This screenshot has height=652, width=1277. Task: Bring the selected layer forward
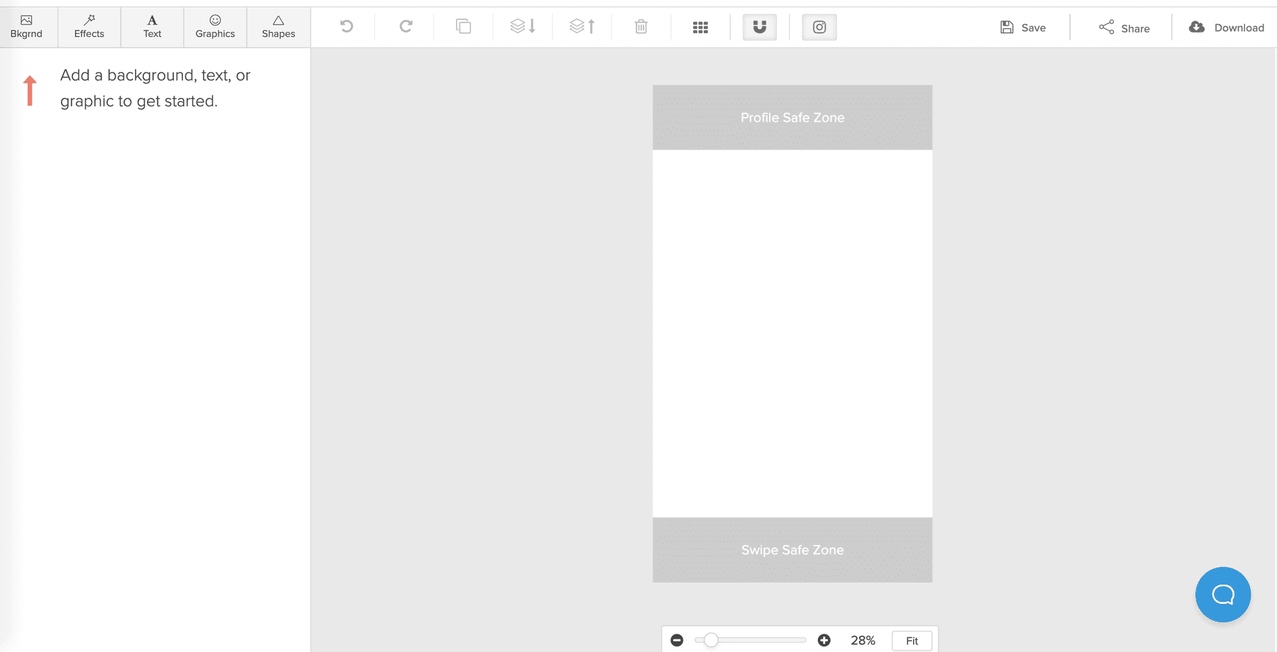(581, 26)
